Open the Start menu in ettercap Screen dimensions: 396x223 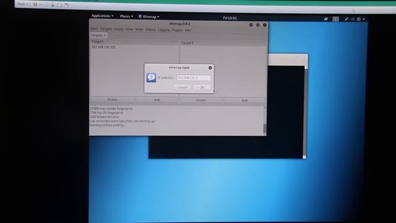pyautogui.click(x=94, y=28)
